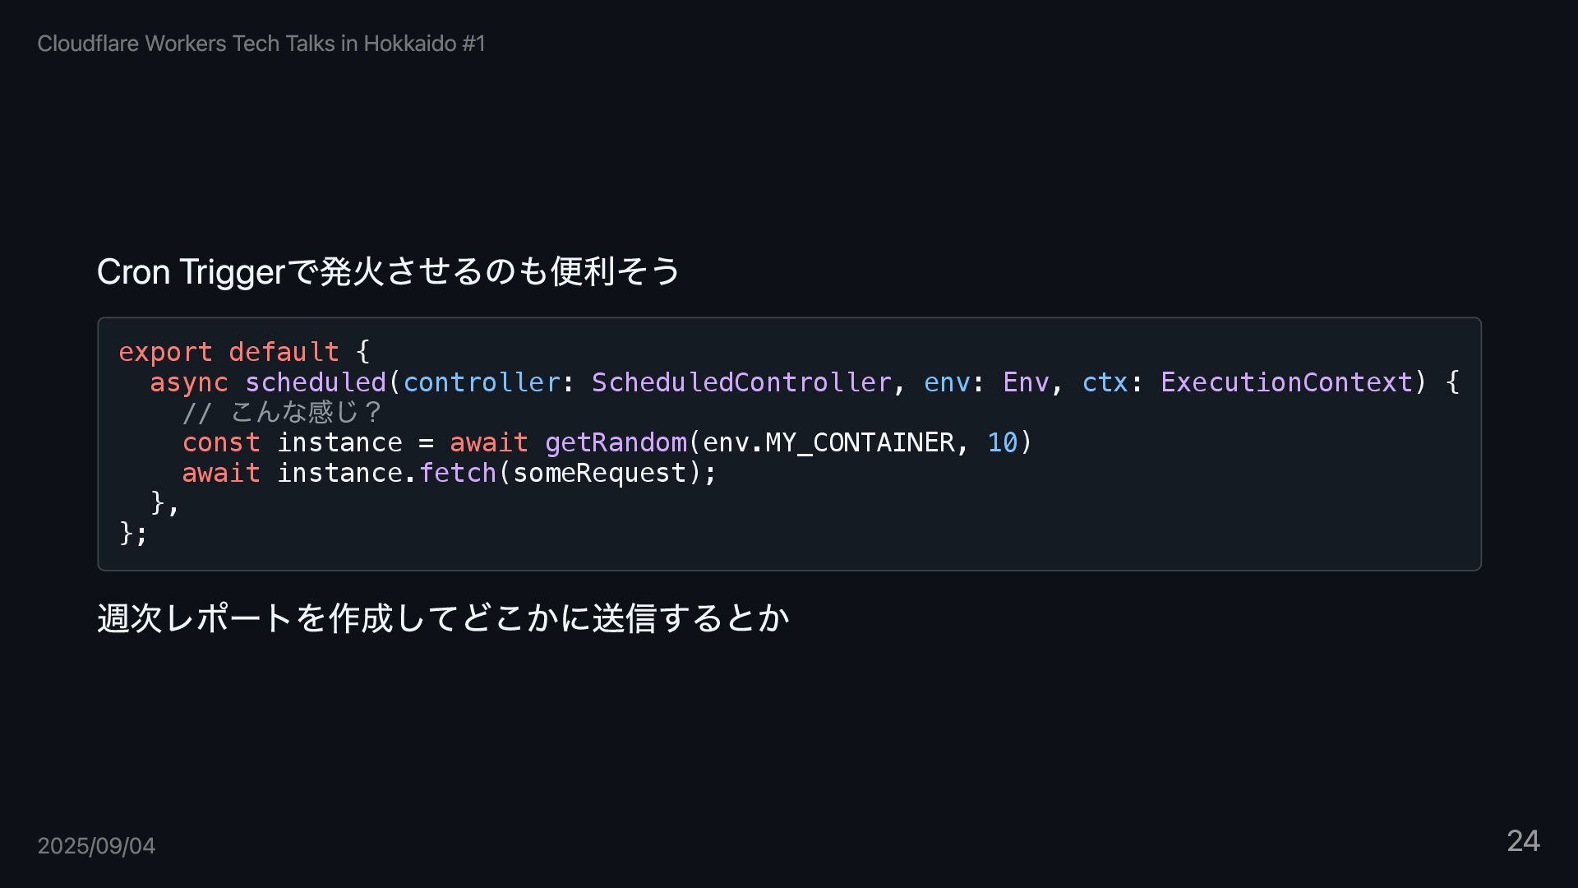Image resolution: width=1578 pixels, height=888 pixels.
Task: Select the export keyword in code
Action: pos(165,352)
